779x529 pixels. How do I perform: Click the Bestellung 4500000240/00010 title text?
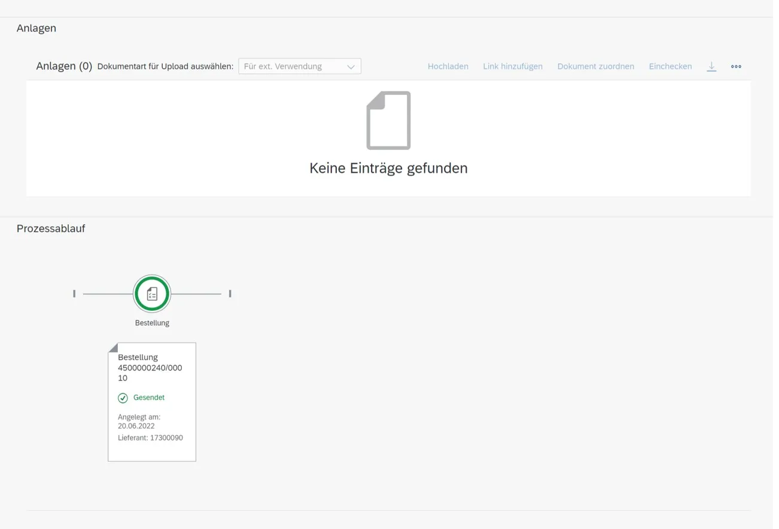150,368
